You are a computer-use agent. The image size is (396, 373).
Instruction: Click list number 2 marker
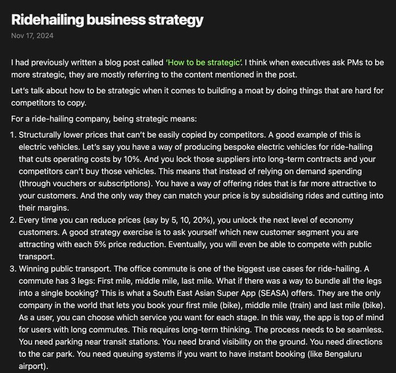[x=13, y=221]
